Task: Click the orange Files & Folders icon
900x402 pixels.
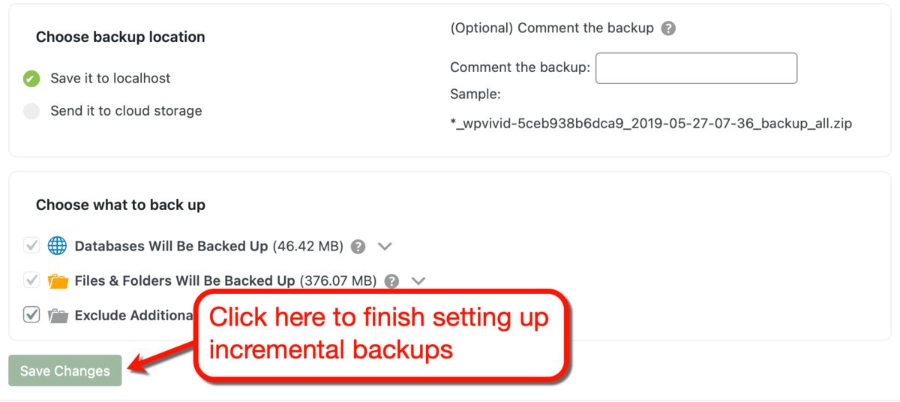Action: (58, 280)
